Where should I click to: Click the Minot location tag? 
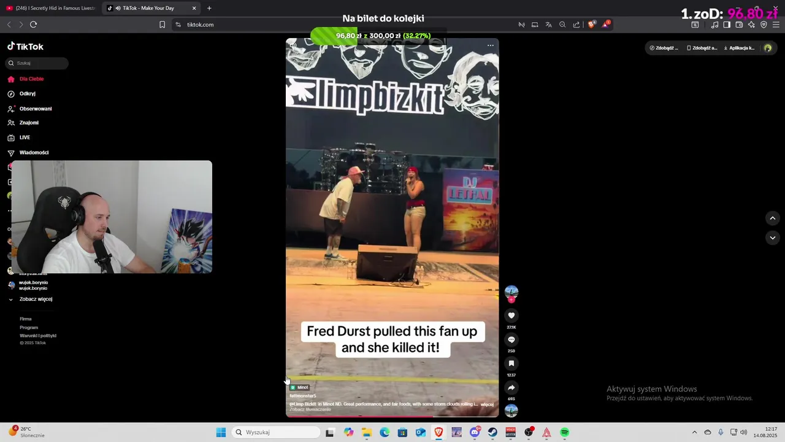coord(299,387)
